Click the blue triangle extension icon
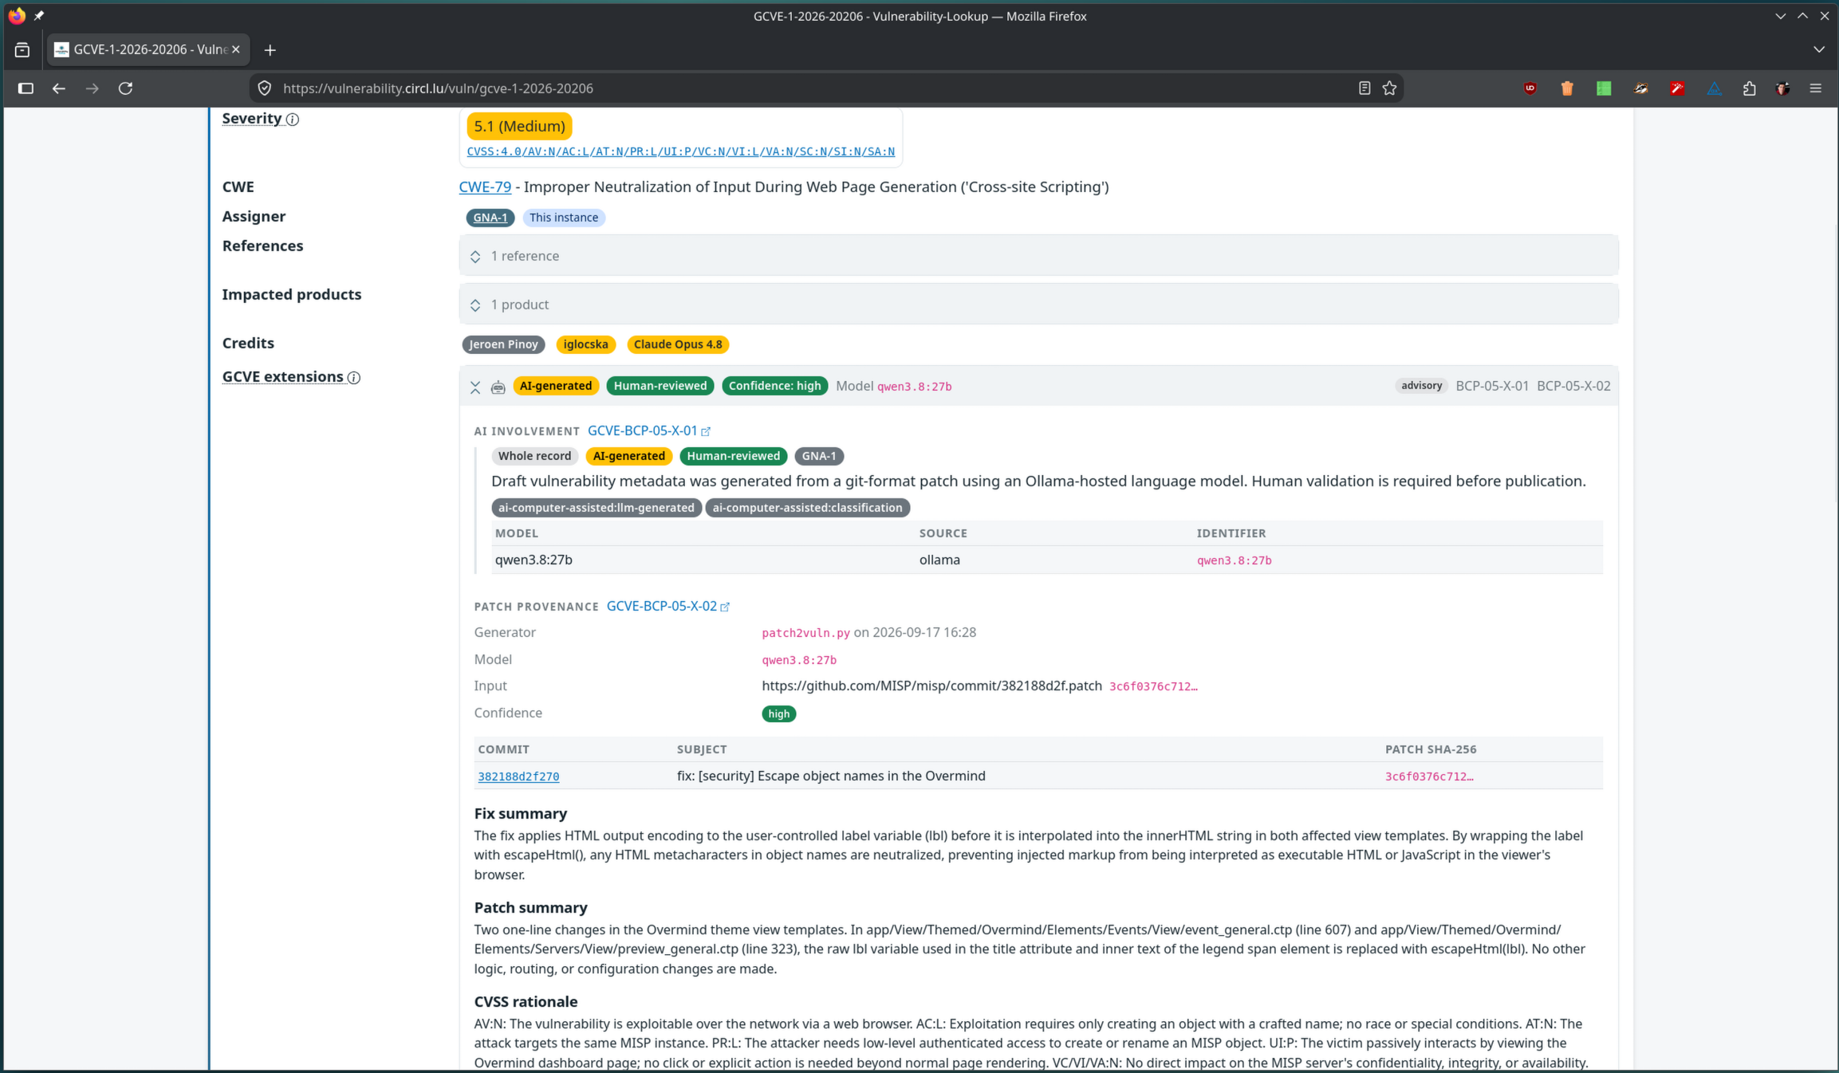Viewport: 1839px width, 1073px height. pos(1714,88)
